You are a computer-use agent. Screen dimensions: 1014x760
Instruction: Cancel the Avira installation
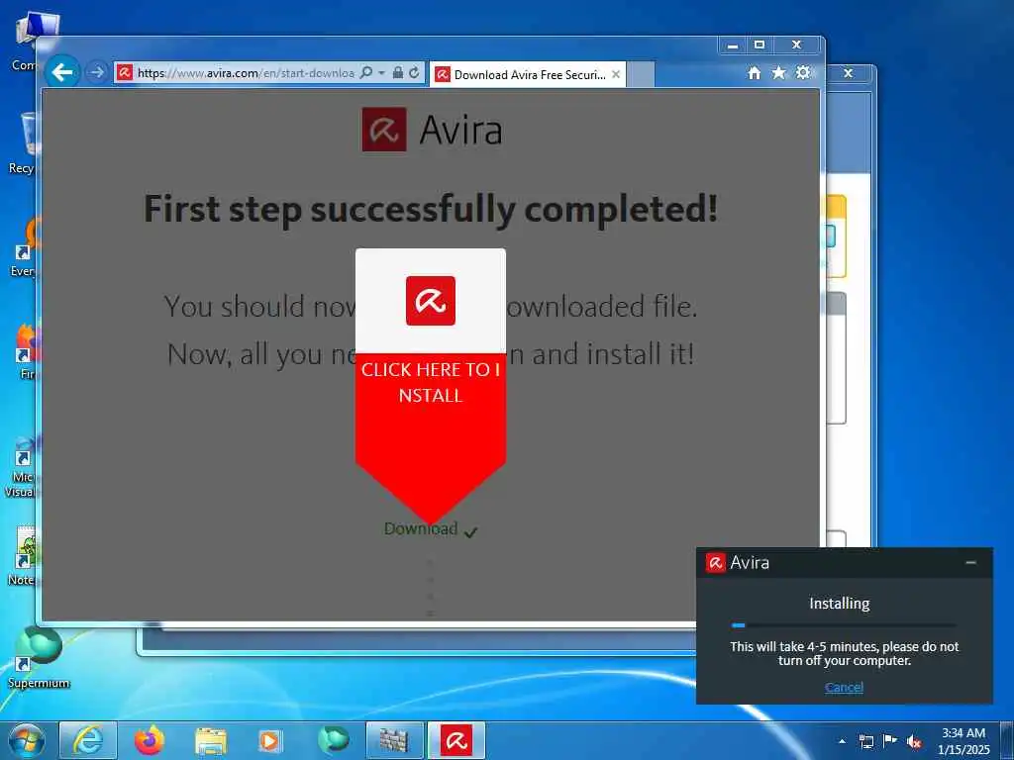(844, 687)
